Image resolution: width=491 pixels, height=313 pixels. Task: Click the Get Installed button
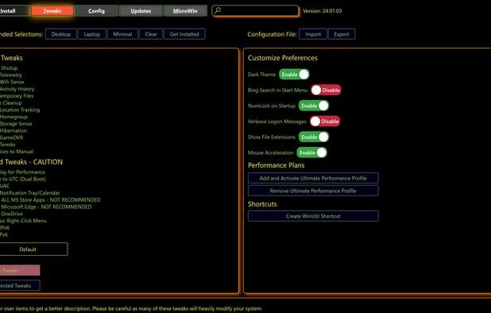184,34
